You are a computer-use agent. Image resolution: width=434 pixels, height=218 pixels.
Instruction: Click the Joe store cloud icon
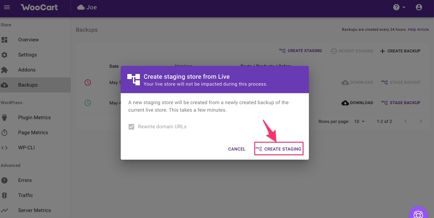pos(81,7)
